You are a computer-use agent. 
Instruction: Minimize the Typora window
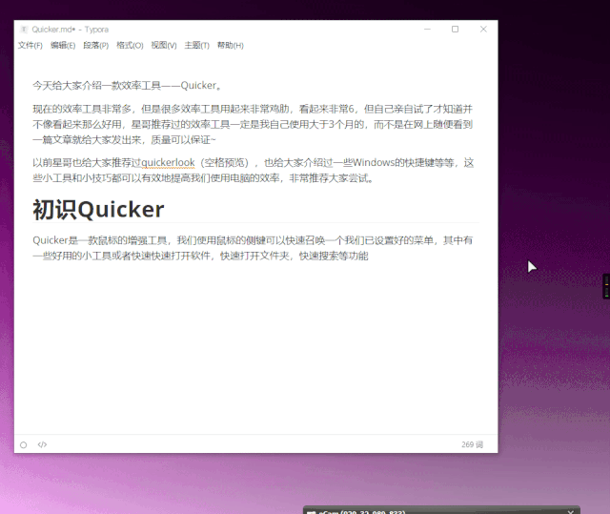tap(425, 30)
